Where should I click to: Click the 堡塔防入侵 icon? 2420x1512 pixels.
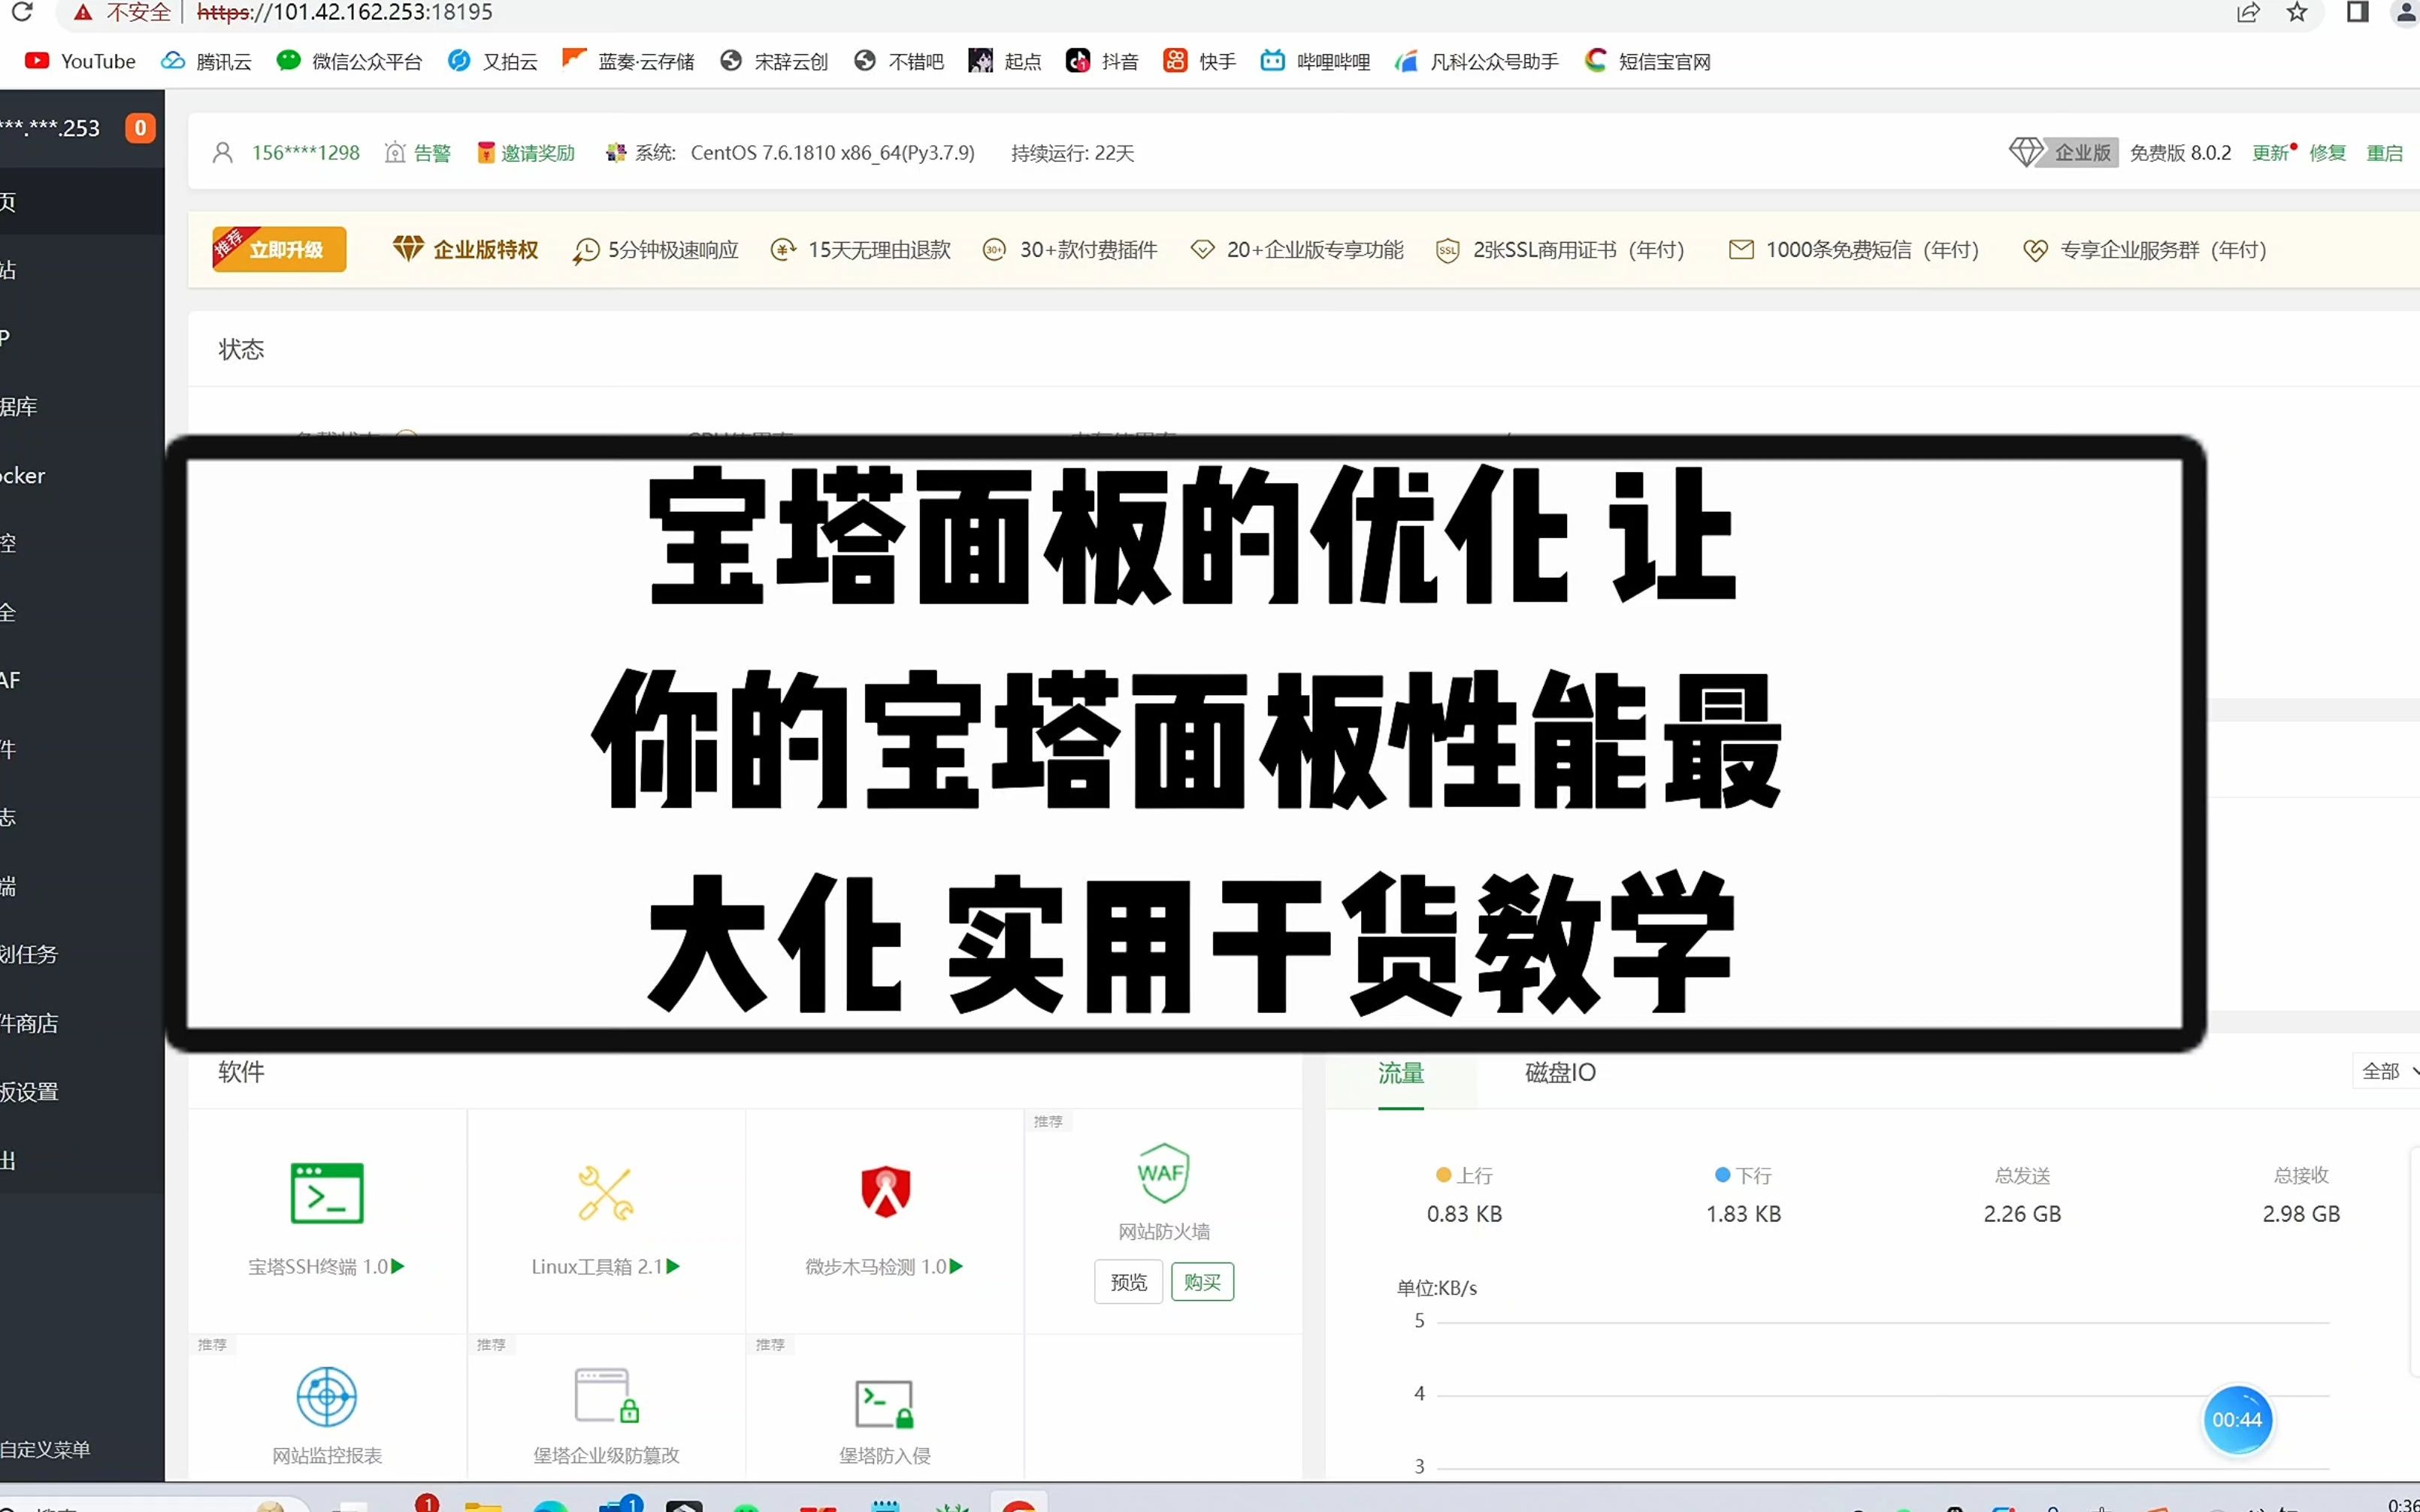(885, 1404)
